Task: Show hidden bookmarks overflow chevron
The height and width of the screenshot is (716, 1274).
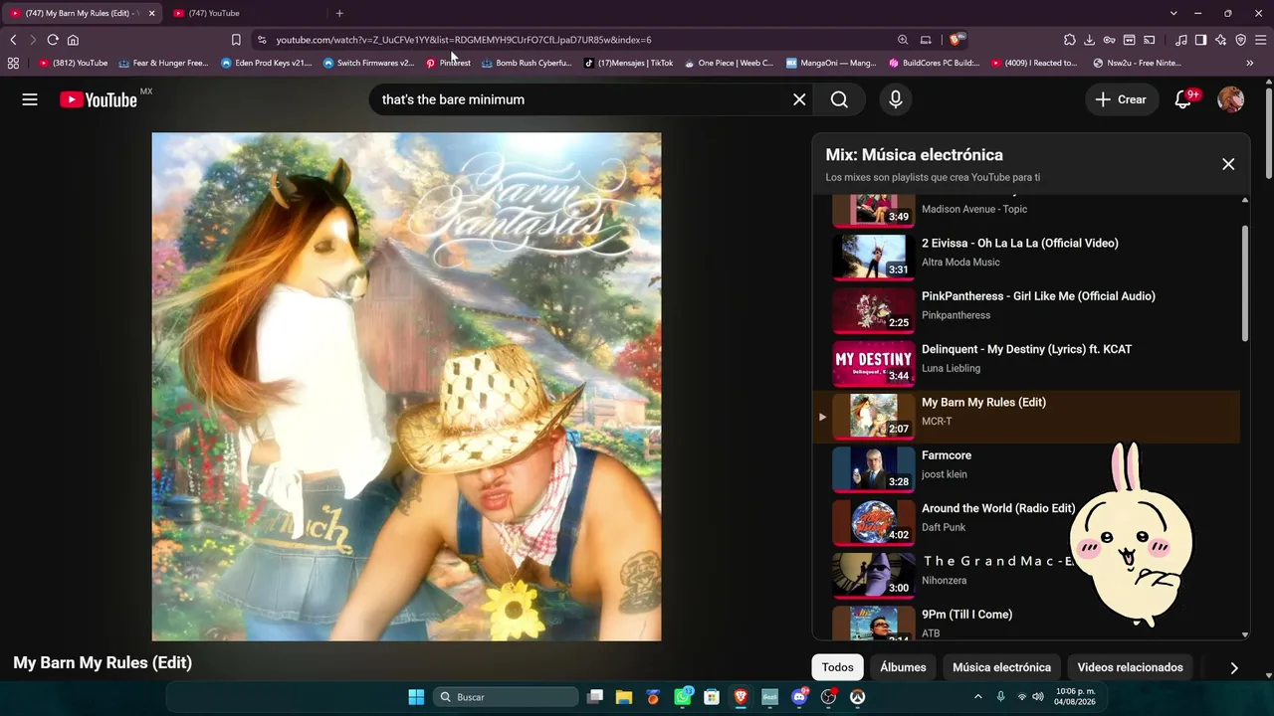Action: point(1250,63)
